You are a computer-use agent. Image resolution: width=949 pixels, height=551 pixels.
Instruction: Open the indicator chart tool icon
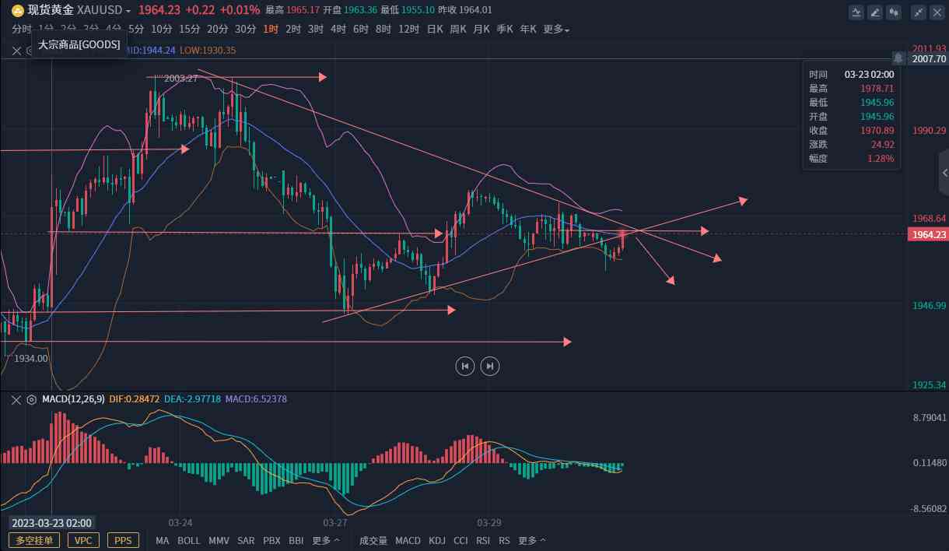(x=856, y=12)
